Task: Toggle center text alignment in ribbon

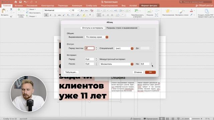Action: (x=103, y=15)
